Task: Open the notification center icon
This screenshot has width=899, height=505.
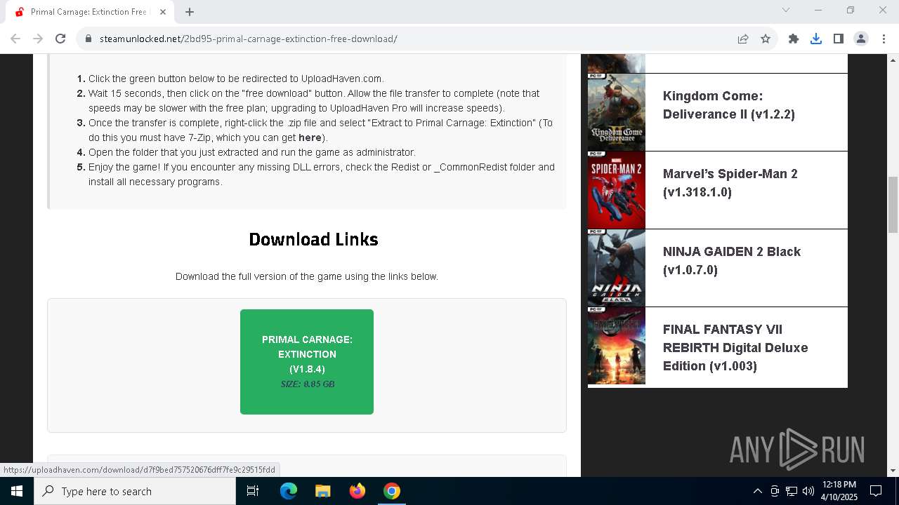Action: click(876, 491)
